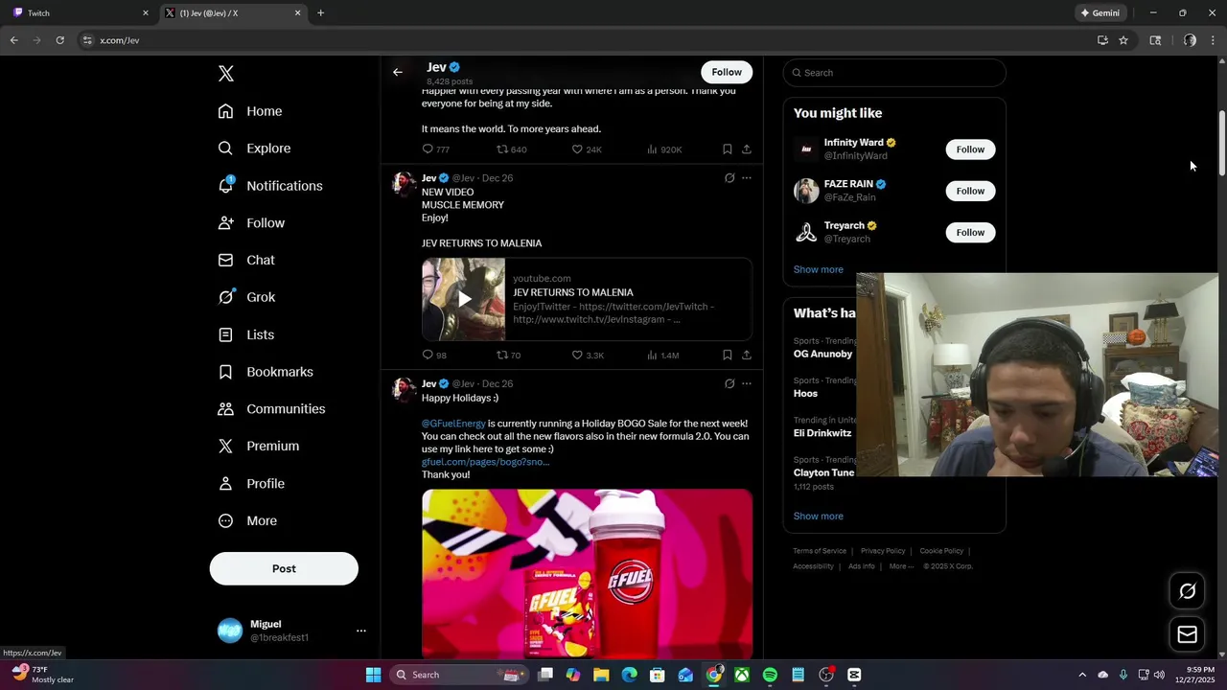Follow Treyarch
1227x690 pixels.
tap(970, 232)
